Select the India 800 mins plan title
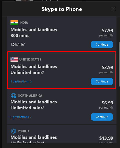This screenshot has width=120, height=148. 33,33
